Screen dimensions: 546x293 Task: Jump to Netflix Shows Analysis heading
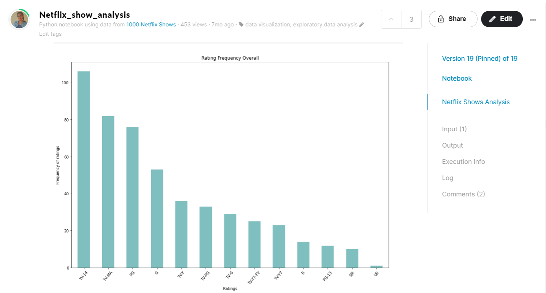(476, 102)
